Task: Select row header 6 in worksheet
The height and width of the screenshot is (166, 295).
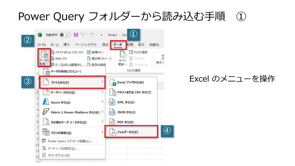Action: pos(37,122)
